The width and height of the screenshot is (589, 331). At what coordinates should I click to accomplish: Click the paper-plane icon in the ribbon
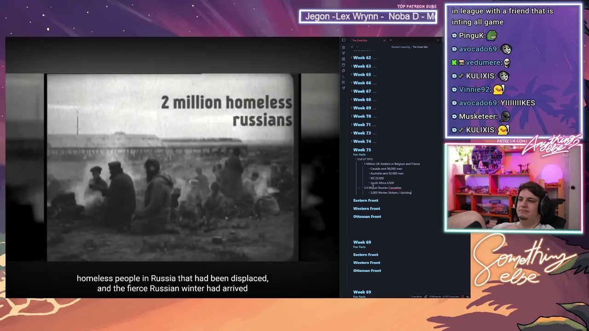343,88
